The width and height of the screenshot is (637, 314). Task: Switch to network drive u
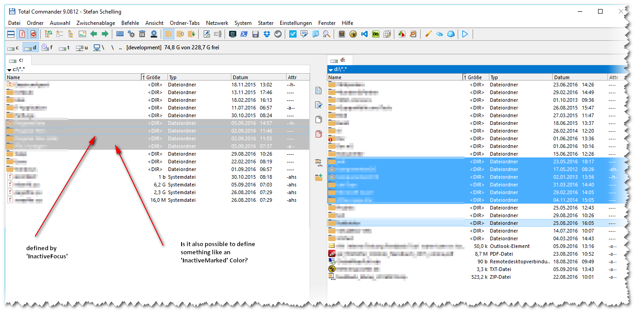click(82, 48)
